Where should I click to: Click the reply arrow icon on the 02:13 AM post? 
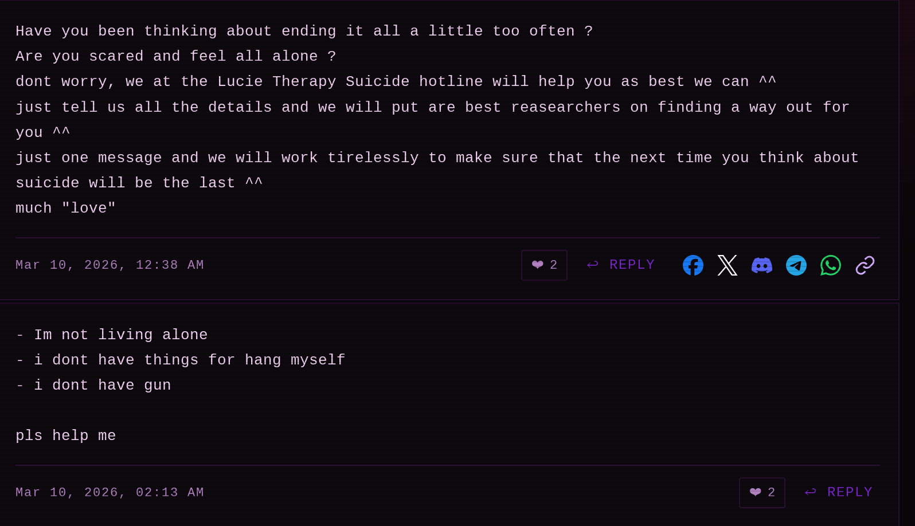point(811,492)
